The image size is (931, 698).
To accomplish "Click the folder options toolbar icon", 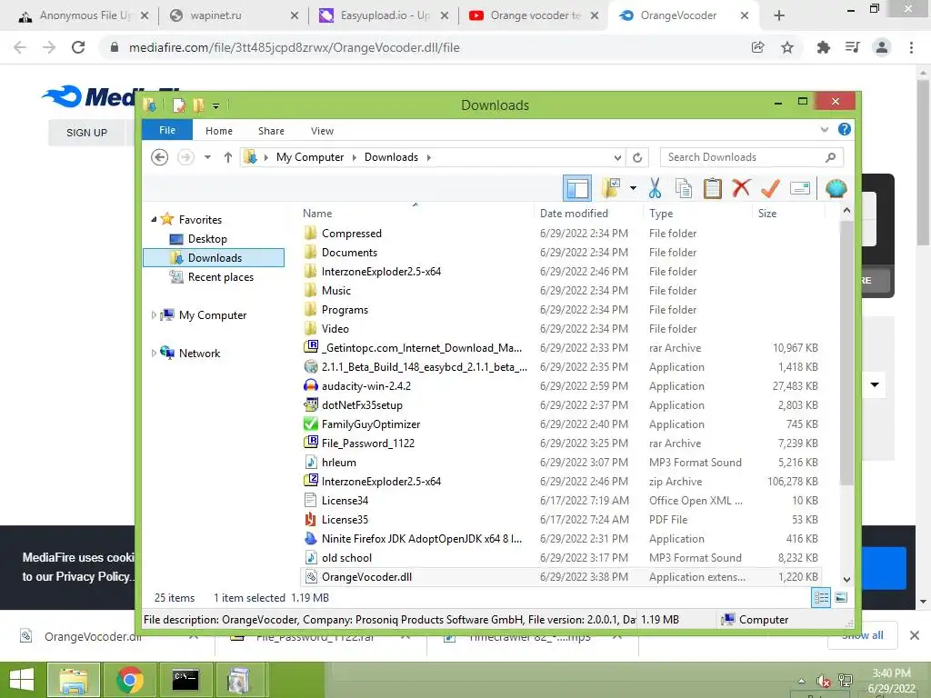I will 611,188.
